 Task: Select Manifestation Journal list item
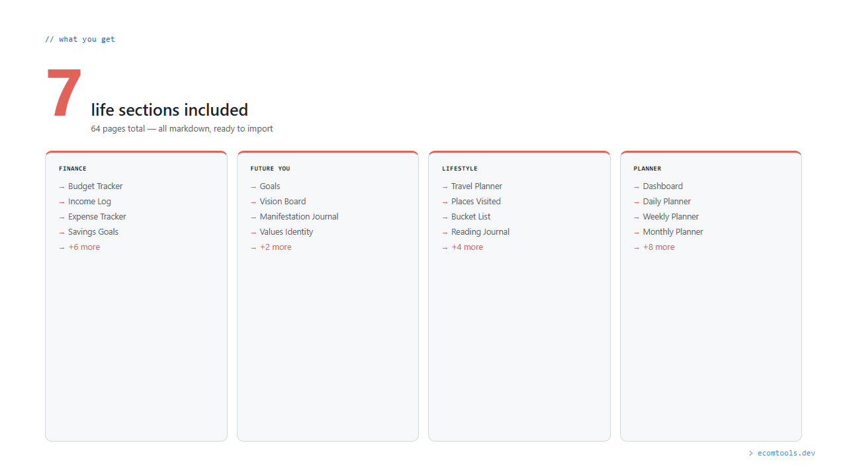[x=298, y=217]
